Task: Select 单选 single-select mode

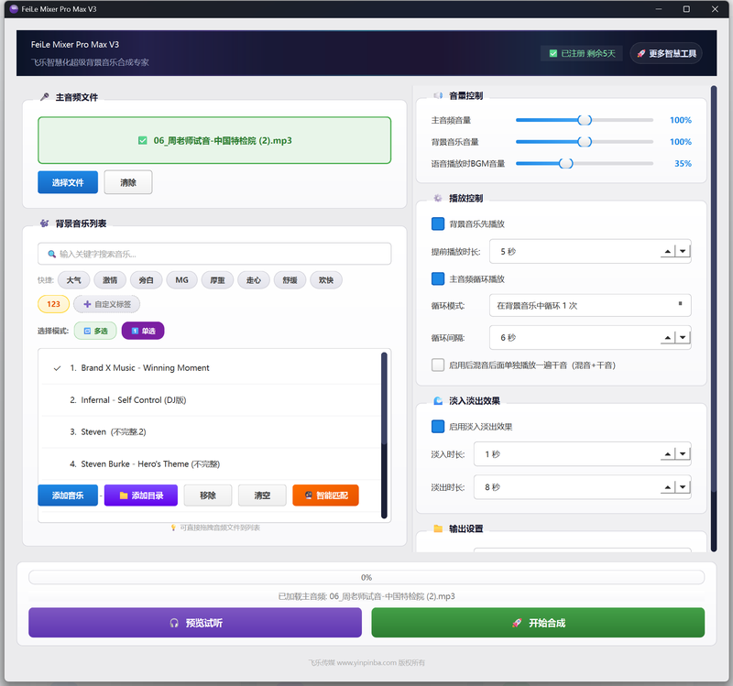Action: 142,331
